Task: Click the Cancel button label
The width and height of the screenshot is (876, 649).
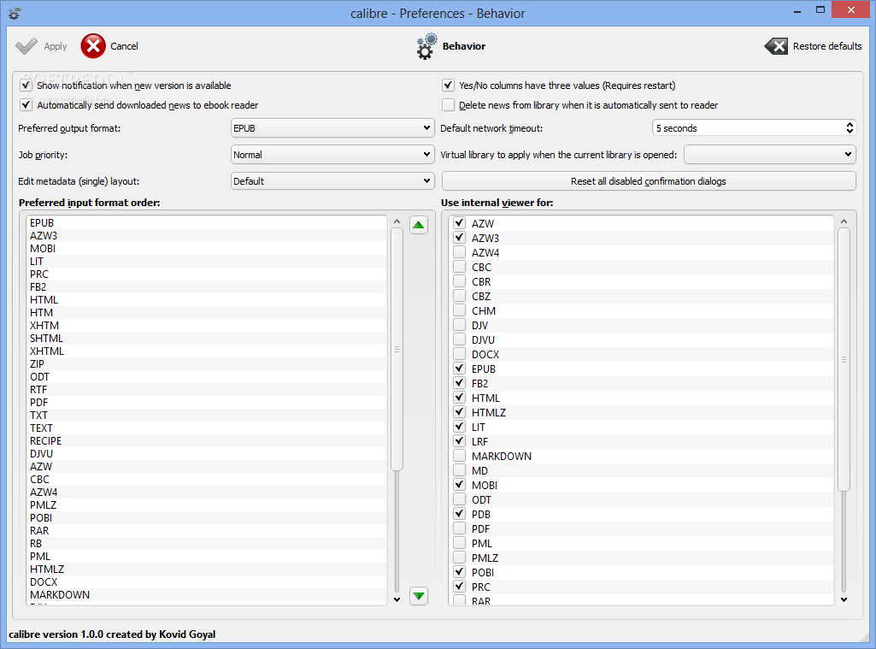Action: pyautogui.click(x=124, y=46)
